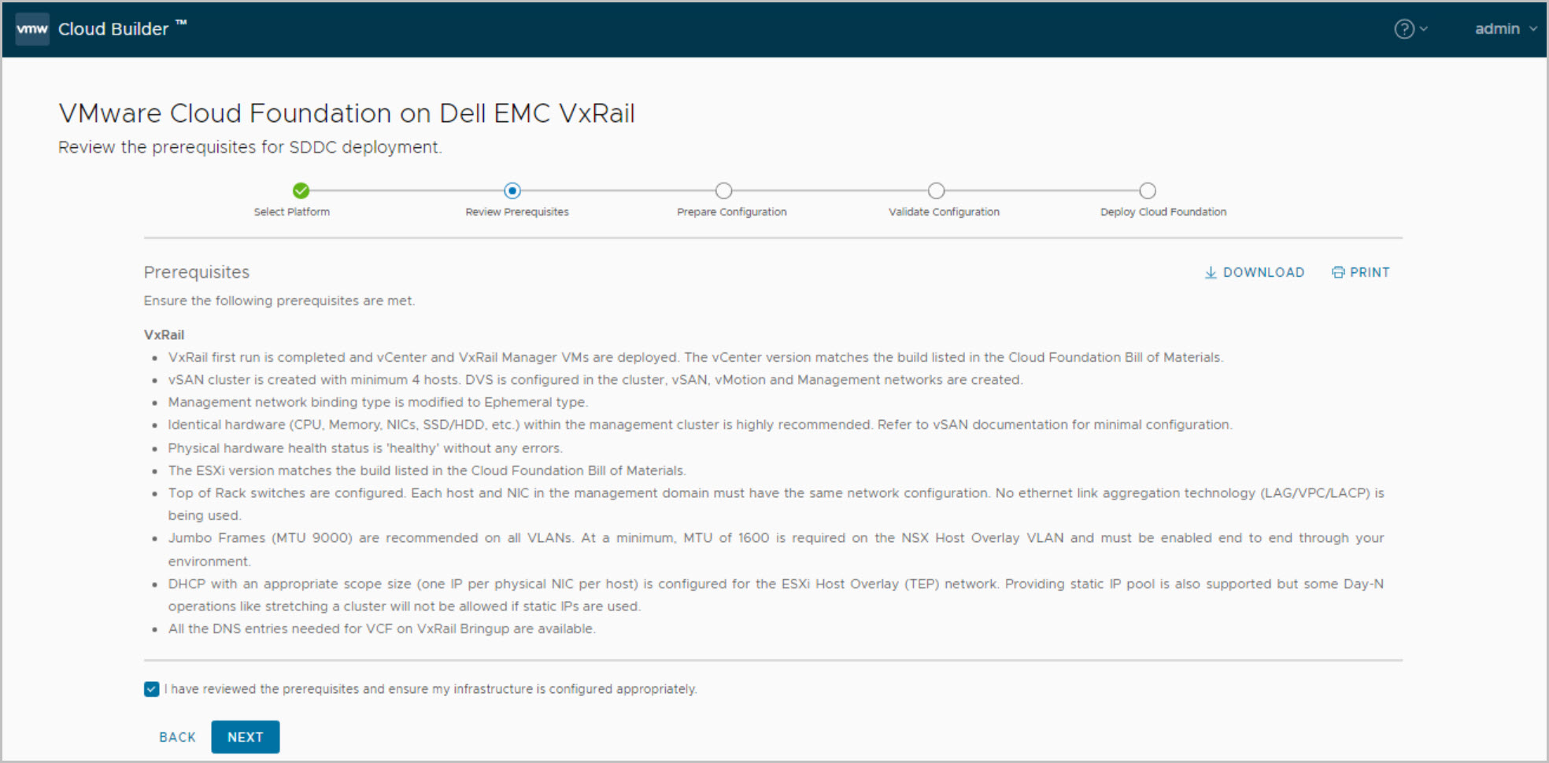Go to Deploy Cloud Foundation step label
The height and width of the screenshot is (763, 1549).
1163,212
